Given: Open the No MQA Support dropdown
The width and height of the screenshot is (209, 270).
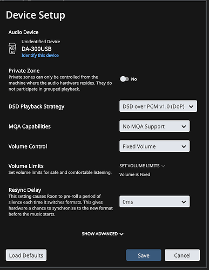Looking at the screenshot, I should click(x=154, y=126).
